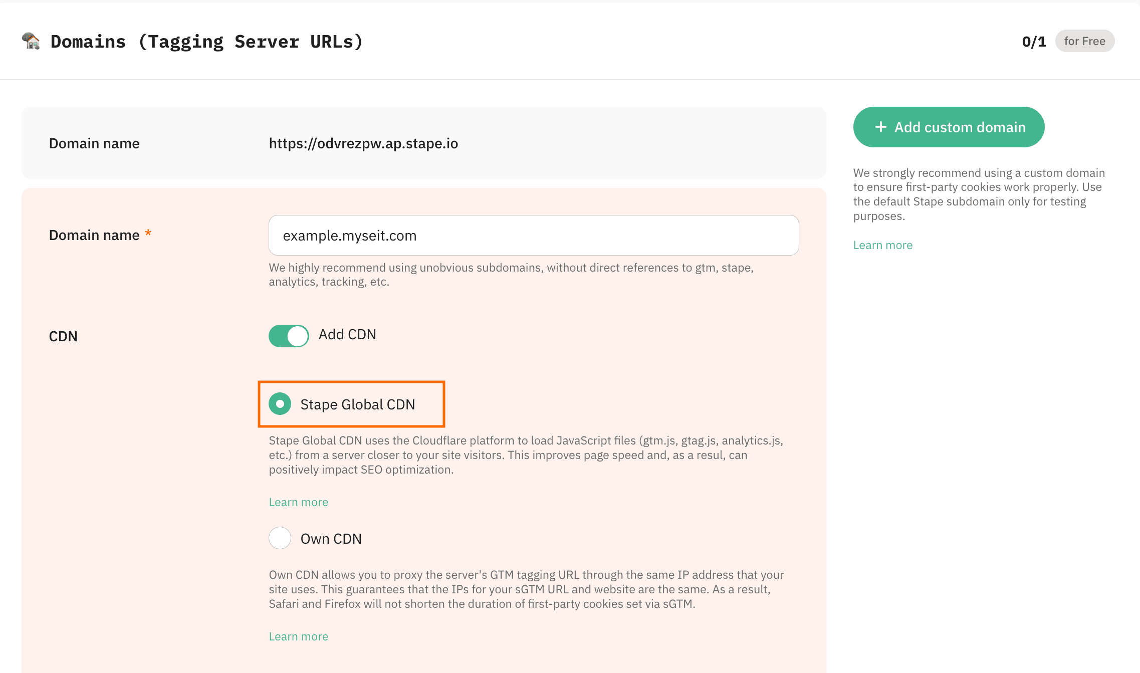Click the Add CDN label text
The width and height of the screenshot is (1140, 673).
(347, 334)
